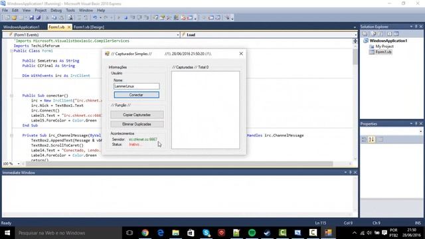Switch to WindowsApplication1 tab
Screen dimensions: 425x239
click(x=21, y=27)
